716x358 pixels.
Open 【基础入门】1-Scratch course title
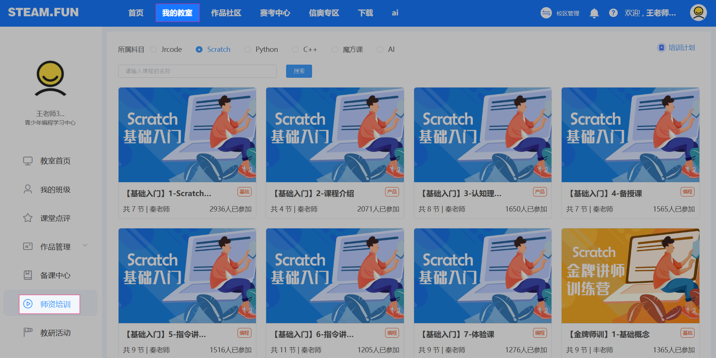168,193
